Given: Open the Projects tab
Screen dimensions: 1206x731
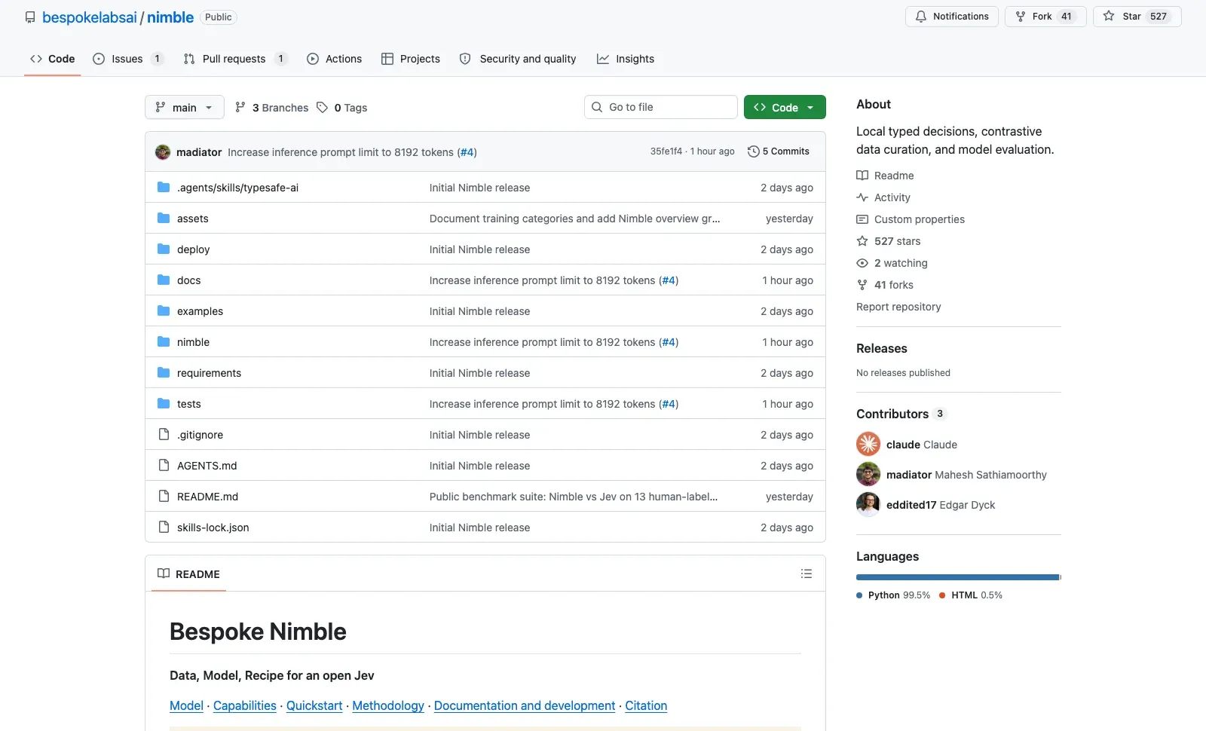Looking at the screenshot, I should 411,59.
